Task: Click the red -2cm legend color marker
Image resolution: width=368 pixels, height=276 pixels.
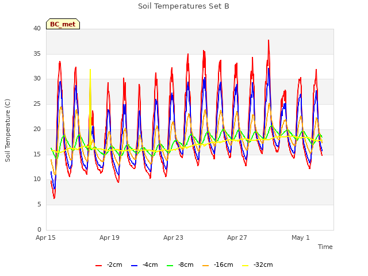Action: click(x=98, y=266)
